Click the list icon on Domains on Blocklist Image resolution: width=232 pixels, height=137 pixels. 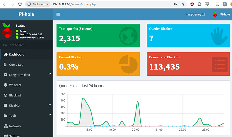219,64
